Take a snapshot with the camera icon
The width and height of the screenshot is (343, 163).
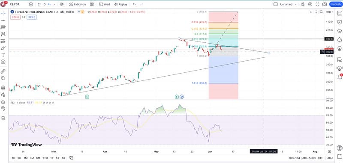[x=325, y=4]
